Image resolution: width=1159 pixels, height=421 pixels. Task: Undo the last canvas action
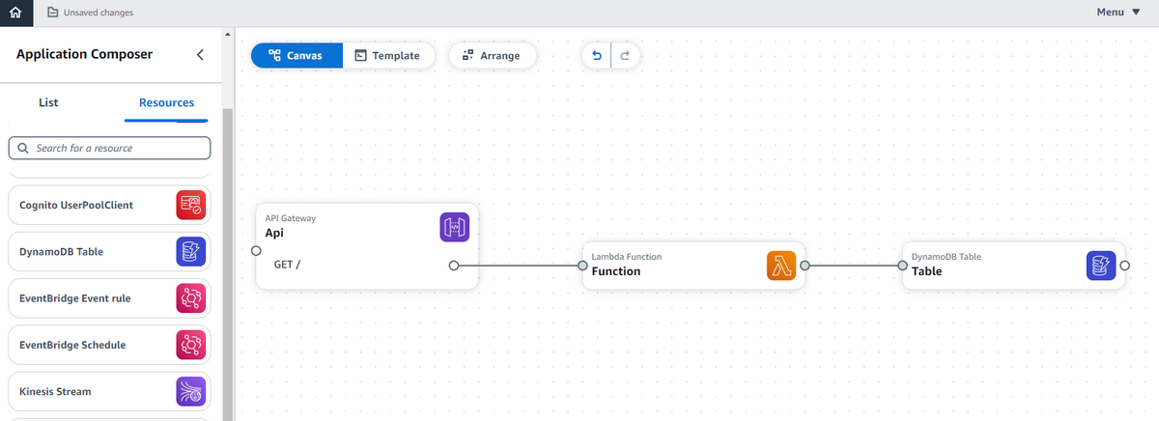tap(597, 56)
